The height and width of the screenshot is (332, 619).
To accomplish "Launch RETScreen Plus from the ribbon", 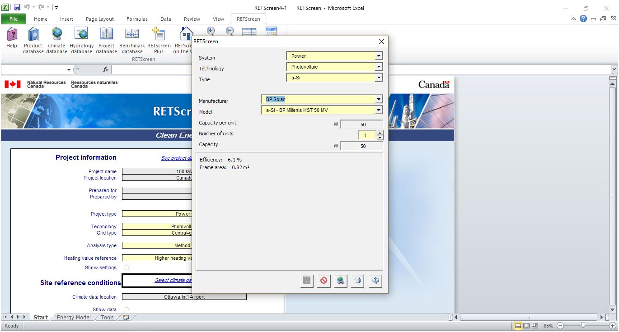I will [x=159, y=40].
